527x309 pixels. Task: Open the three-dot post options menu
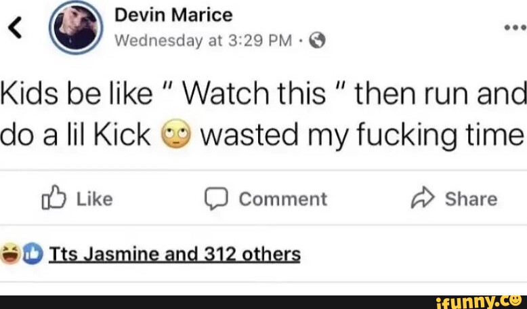(x=515, y=28)
